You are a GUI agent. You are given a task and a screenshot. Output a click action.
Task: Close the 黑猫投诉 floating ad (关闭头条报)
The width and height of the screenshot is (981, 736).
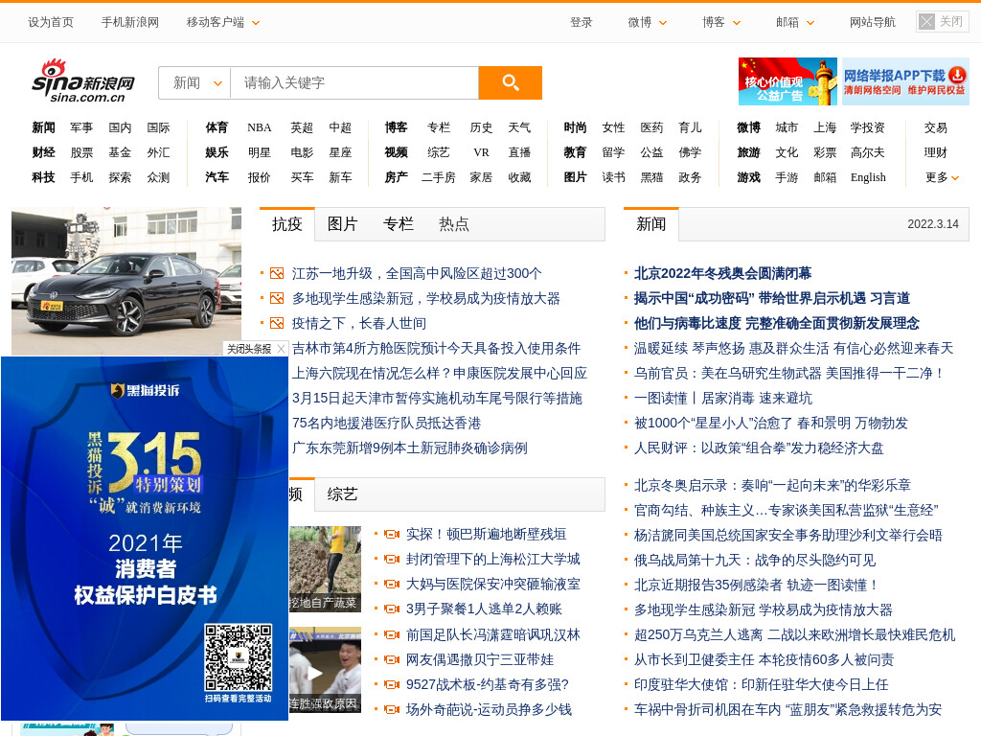(255, 349)
